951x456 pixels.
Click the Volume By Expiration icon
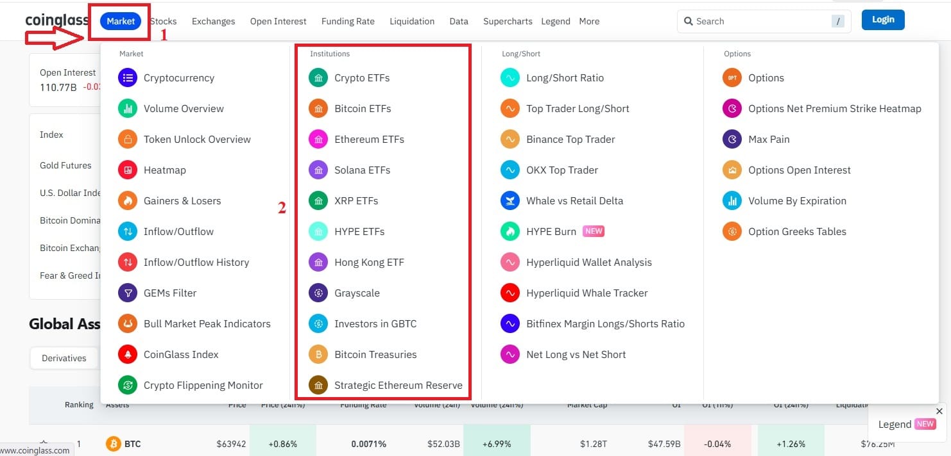pyautogui.click(x=732, y=201)
